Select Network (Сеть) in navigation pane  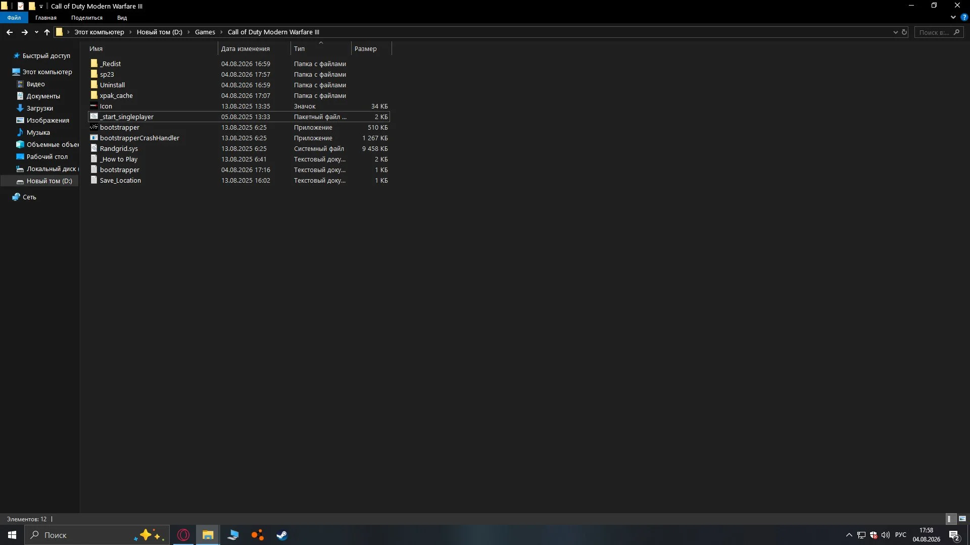pos(29,197)
